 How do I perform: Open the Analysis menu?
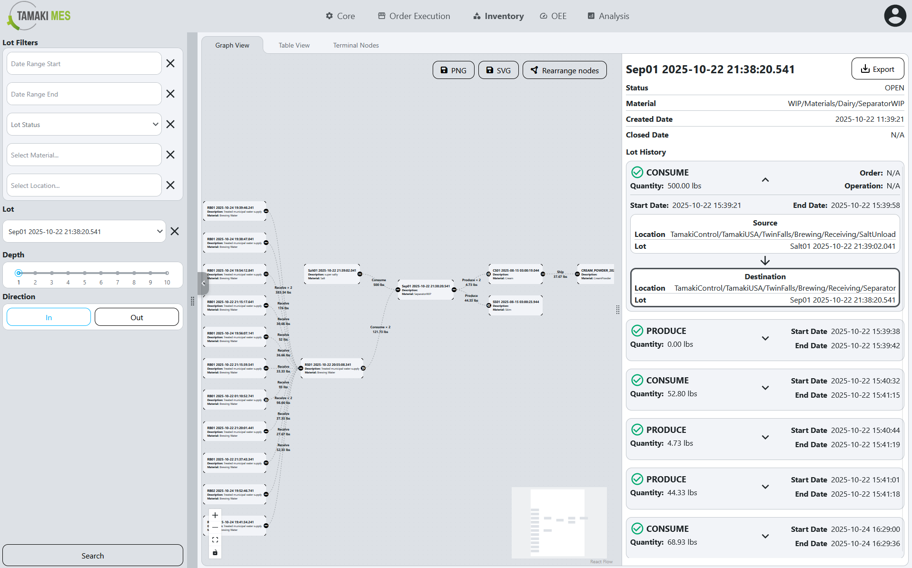[608, 16]
